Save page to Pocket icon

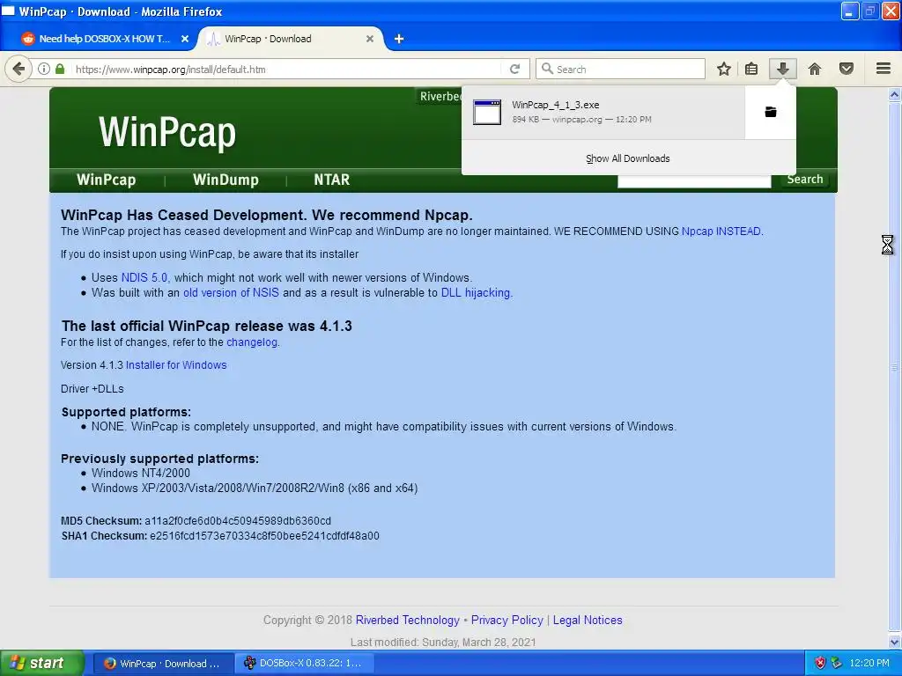click(x=847, y=69)
